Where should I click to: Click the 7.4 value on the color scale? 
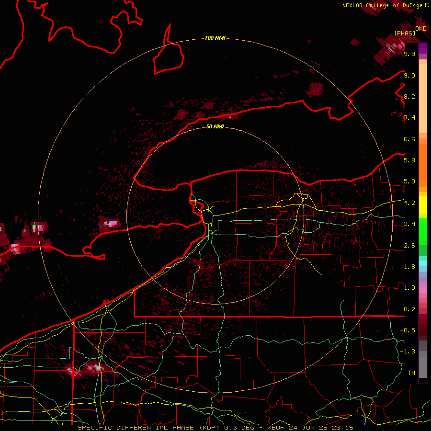coord(409,118)
